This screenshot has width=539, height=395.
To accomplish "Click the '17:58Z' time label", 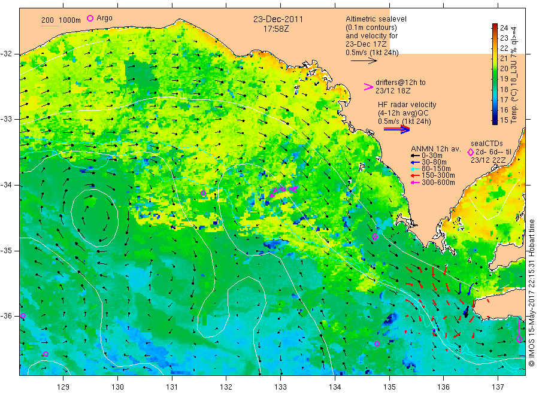I will click(x=276, y=29).
